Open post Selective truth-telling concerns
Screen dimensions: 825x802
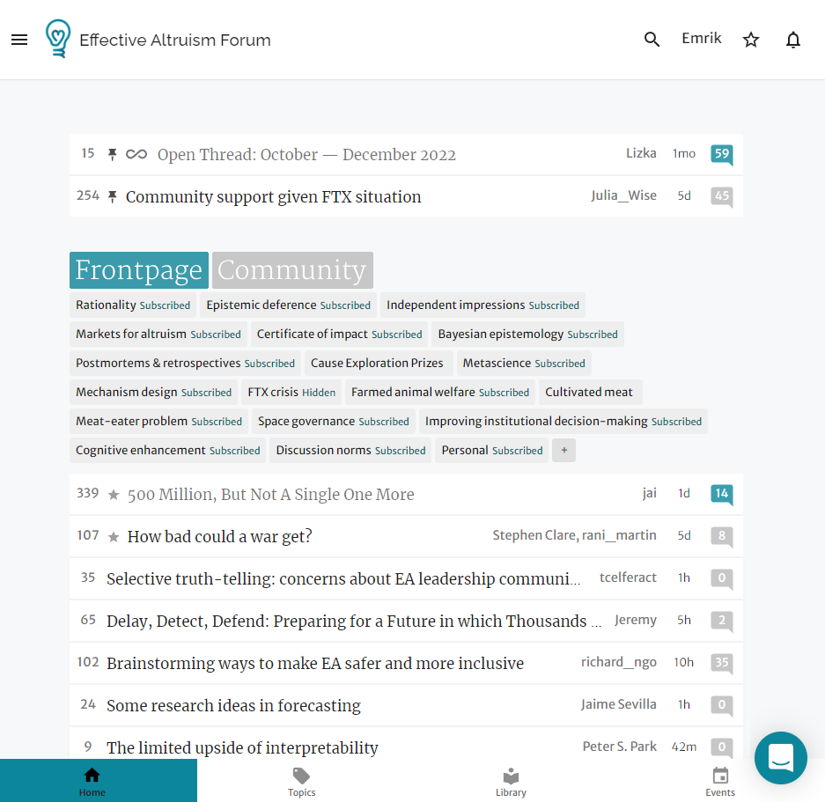pyautogui.click(x=343, y=579)
